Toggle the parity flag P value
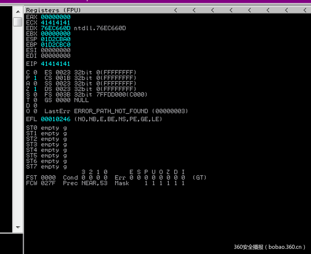This screenshot has height=254, width=311. (x=35, y=78)
